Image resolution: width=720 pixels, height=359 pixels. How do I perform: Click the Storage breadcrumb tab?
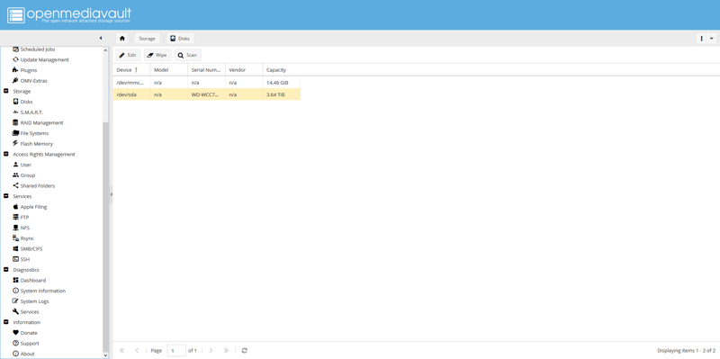tap(147, 39)
